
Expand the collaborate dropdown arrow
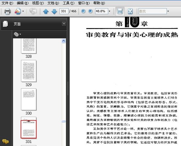pyautogui.click(x=23, y=11)
